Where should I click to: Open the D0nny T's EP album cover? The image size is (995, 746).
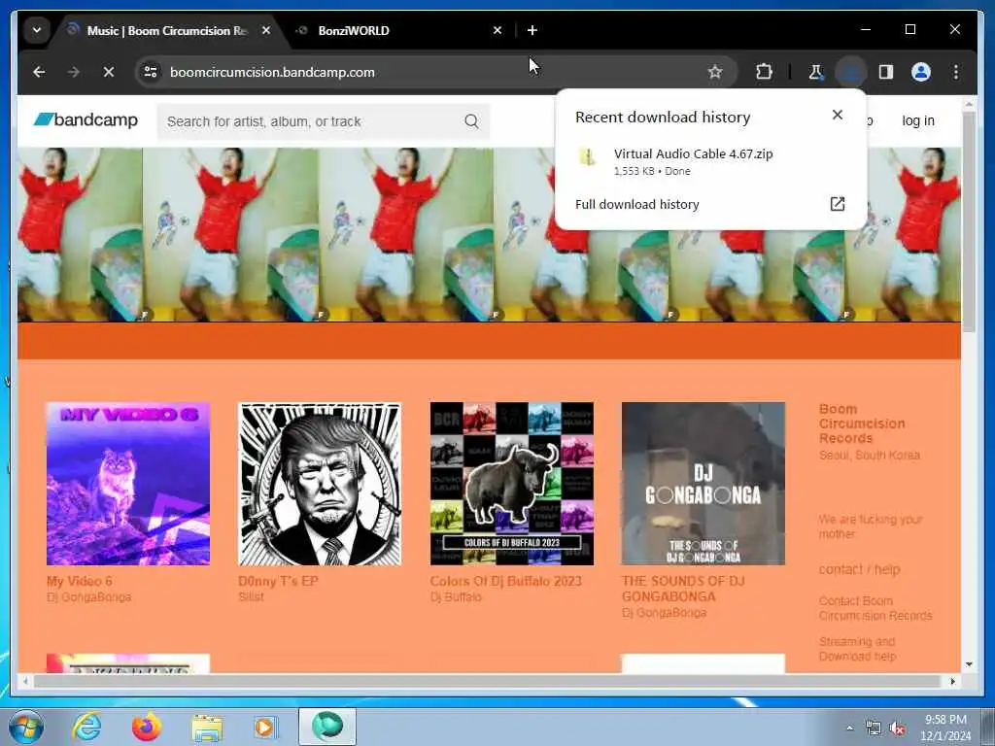[320, 484]
